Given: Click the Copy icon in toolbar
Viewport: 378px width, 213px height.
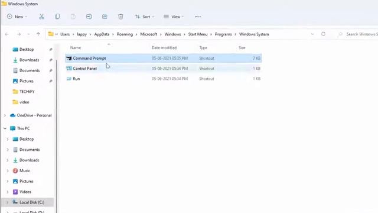Looking at the screenshot, I should click(x=57, y=17).
